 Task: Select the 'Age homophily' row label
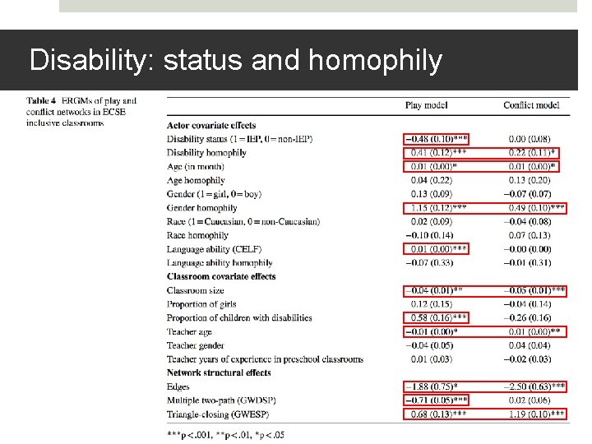(x=196, y=180)
